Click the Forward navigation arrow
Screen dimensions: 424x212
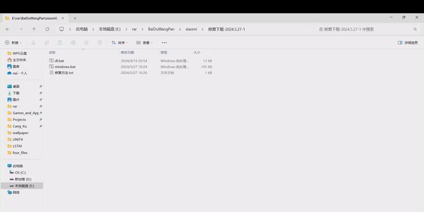pyautogui.click(x=21, y=29)
